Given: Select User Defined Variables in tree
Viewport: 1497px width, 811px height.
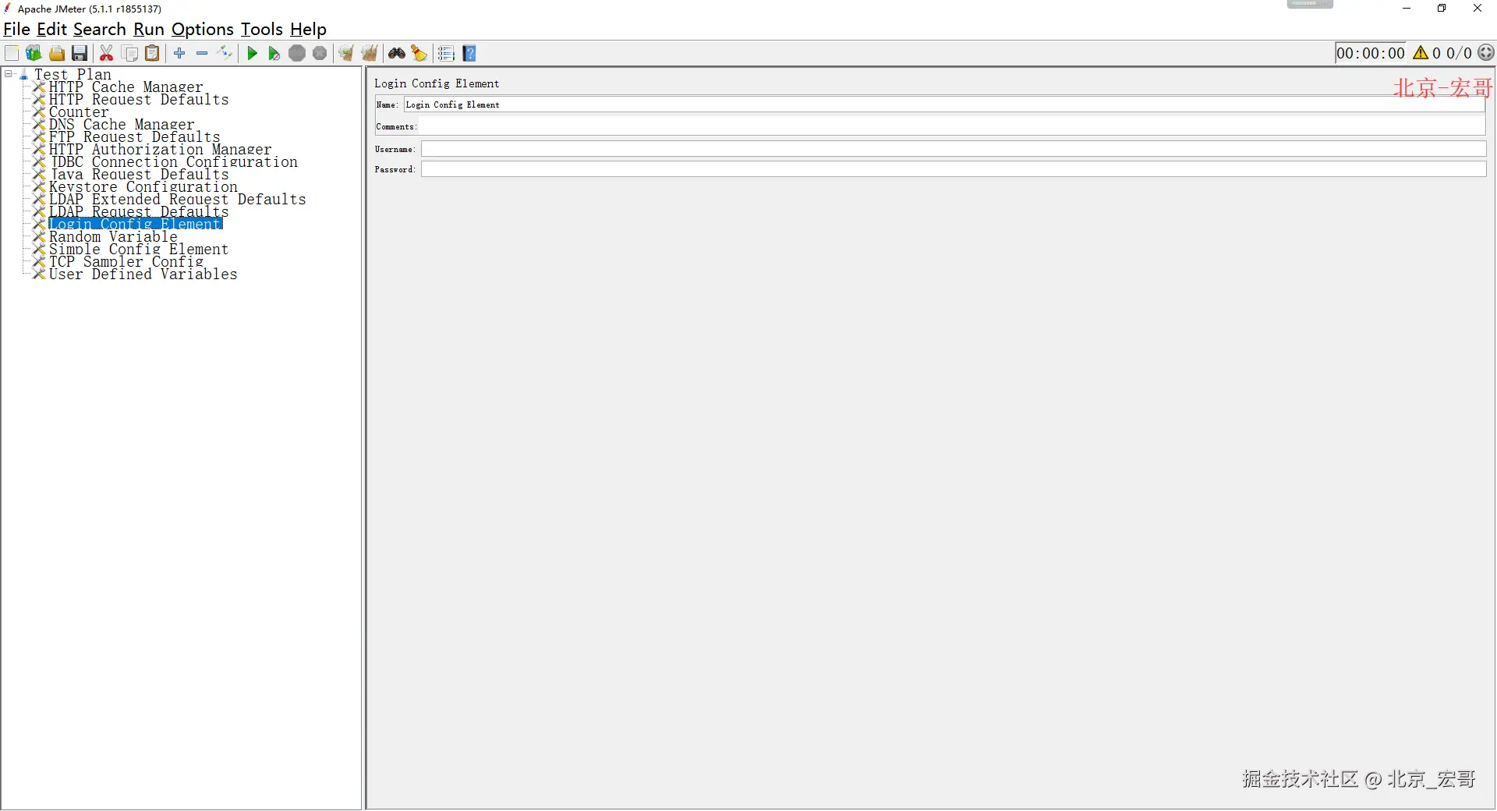Looking at the screenshot, I should coord(143,274).
